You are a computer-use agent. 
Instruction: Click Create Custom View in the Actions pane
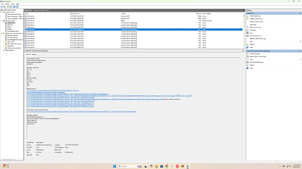click(x=256, y=19)
